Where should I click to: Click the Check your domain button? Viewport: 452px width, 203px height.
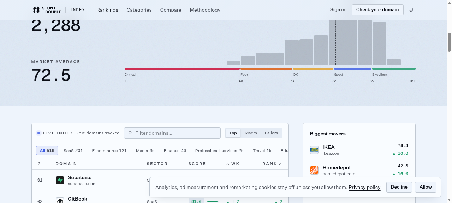377,10
